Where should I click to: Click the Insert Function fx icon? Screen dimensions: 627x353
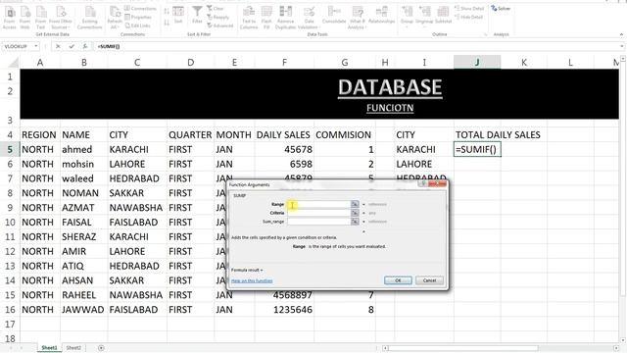[85, 46]
